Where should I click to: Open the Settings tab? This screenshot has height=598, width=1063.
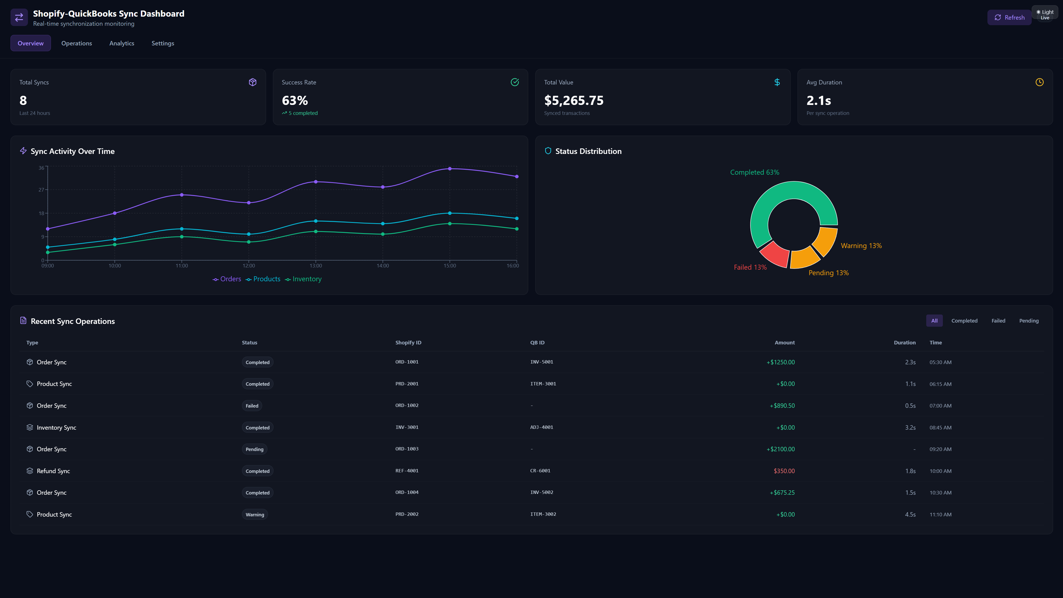pyautogui.click(x=162, y=43)
